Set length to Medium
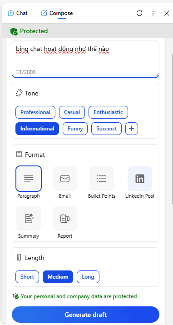Image resolution: width=173 pixels, height=325 pixels. [58, 277]
